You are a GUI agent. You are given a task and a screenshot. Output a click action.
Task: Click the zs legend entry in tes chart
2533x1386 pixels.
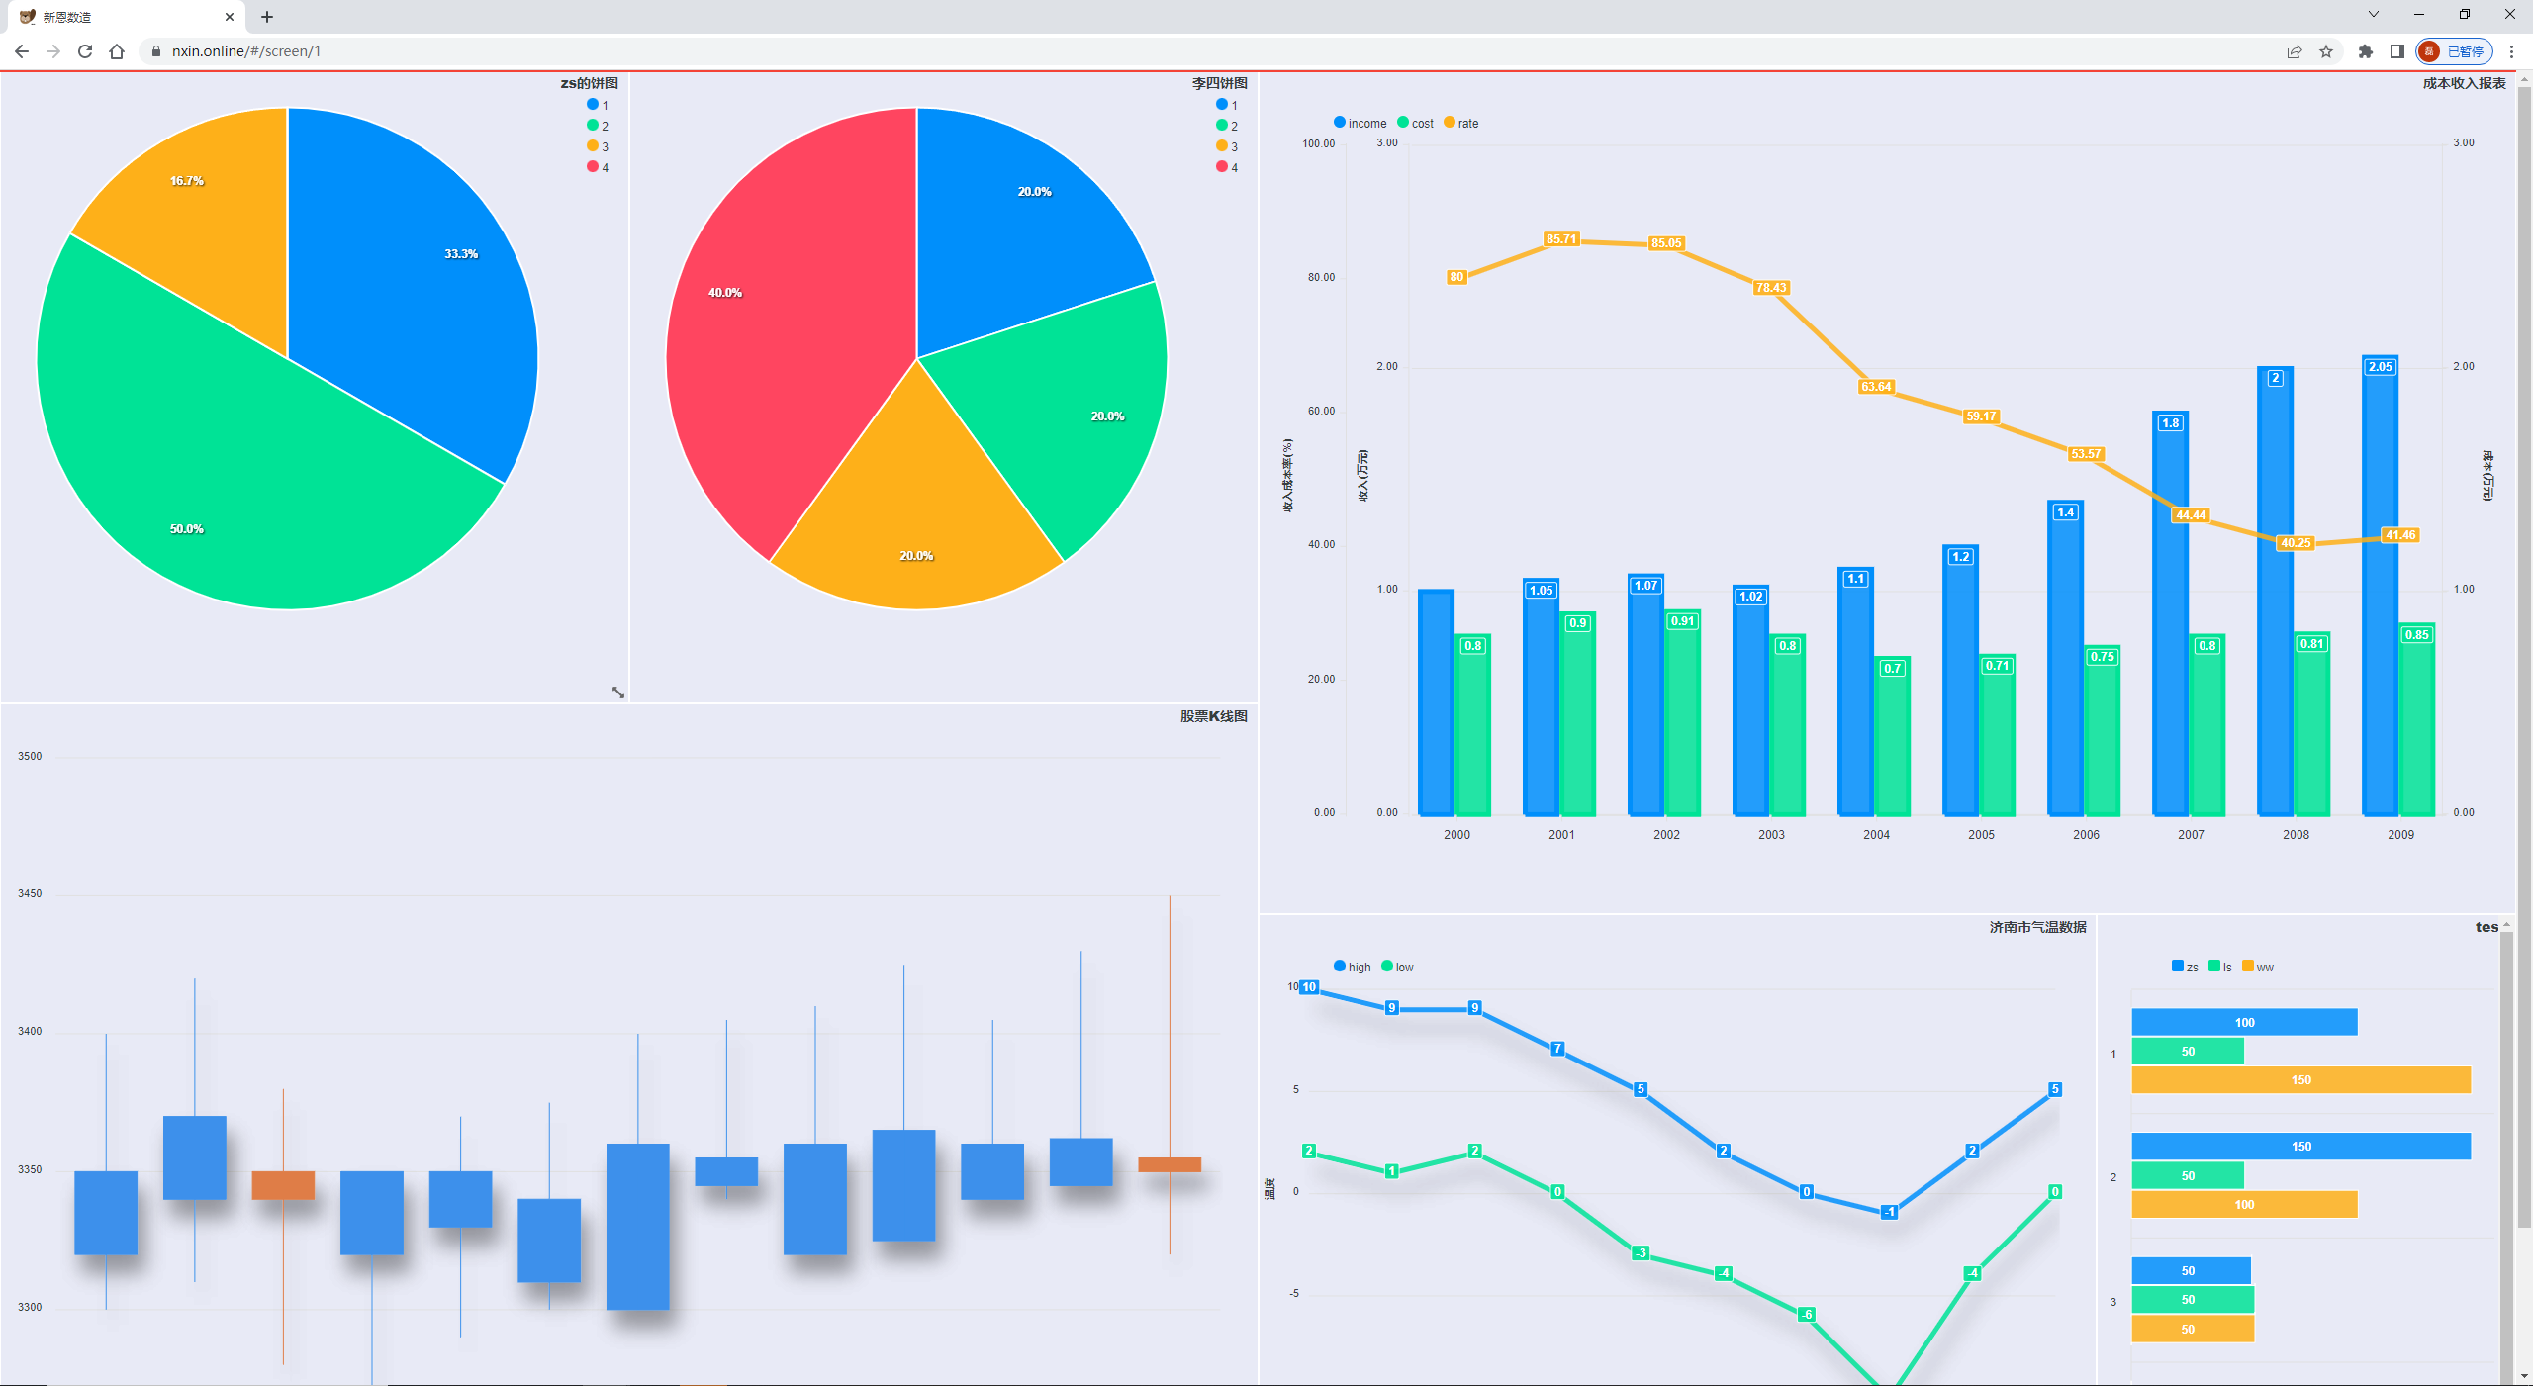coord(2185,967)
